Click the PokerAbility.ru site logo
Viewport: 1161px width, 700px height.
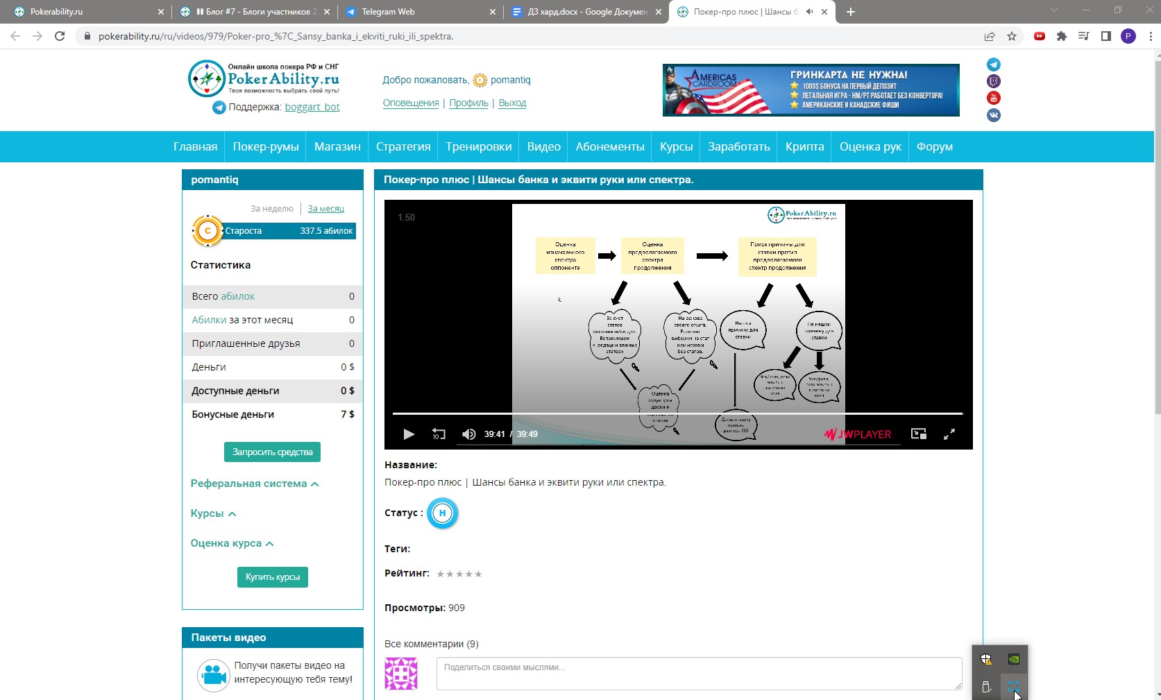pyautogui.click(x=264, y=79)
